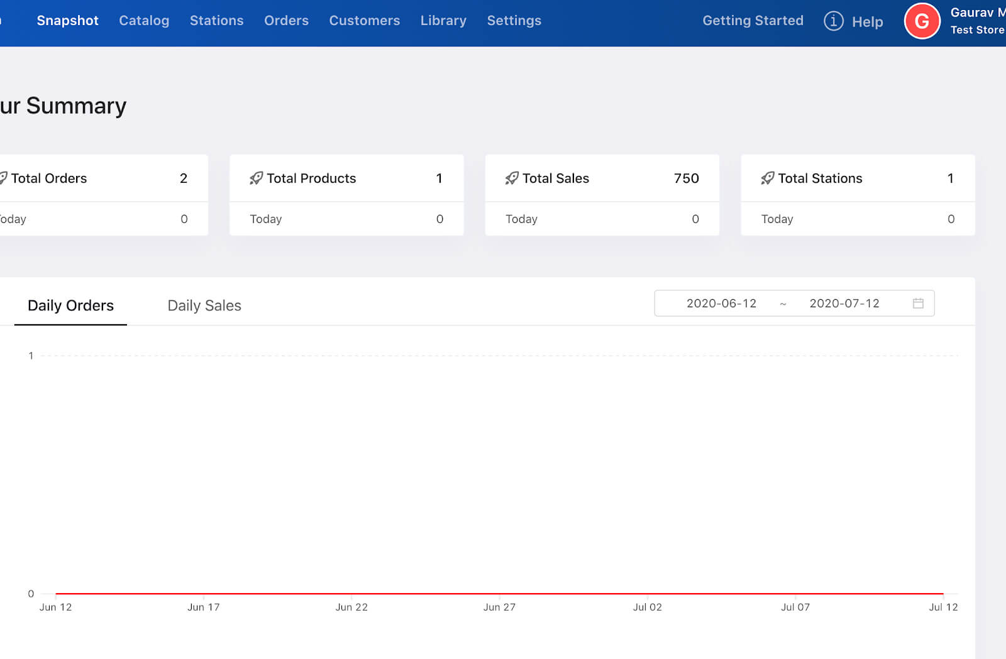Viewport: 1006px width, 659px height.
Task: Open the Gaurav Test Store account menu
Action: 978,21
